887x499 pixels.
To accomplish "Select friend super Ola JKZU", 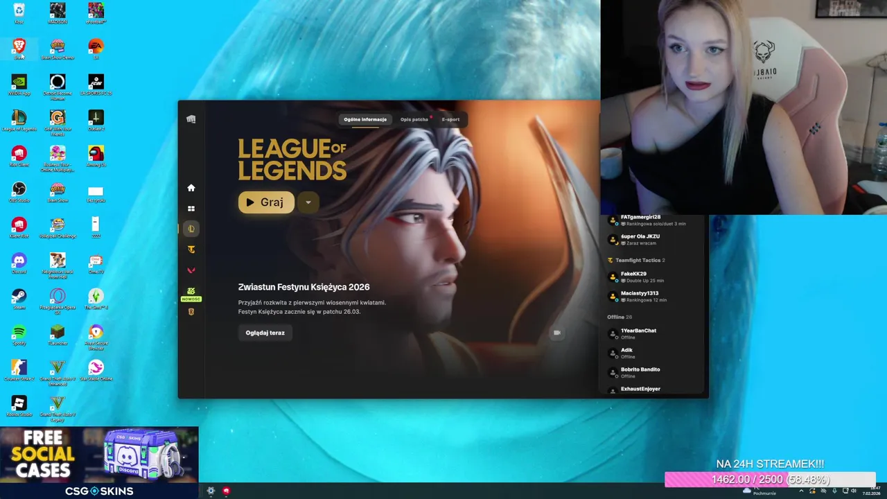I will tap(651, 239).
